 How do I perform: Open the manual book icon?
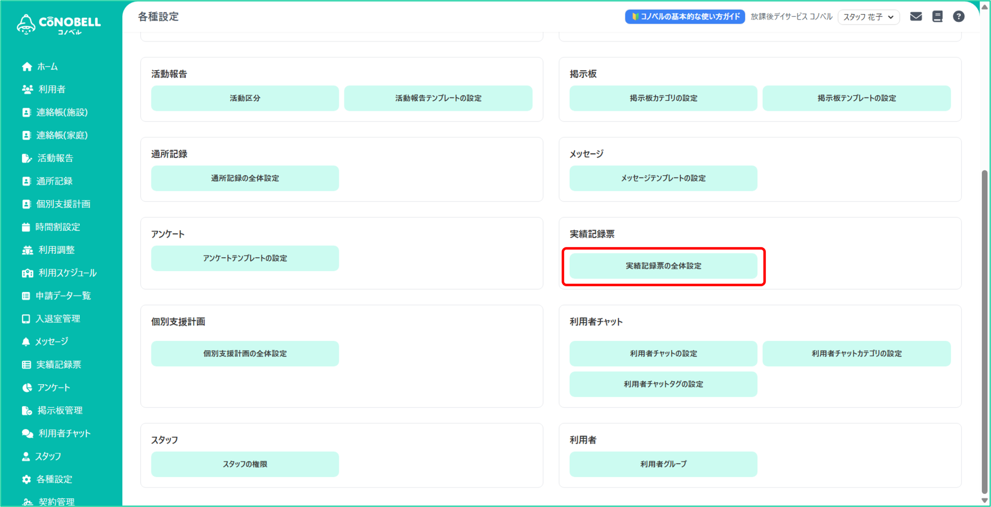click(x=937, y=17)
